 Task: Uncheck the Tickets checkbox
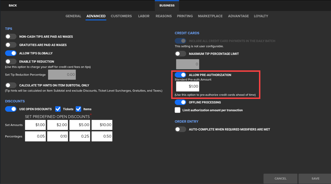pos(58,109)
